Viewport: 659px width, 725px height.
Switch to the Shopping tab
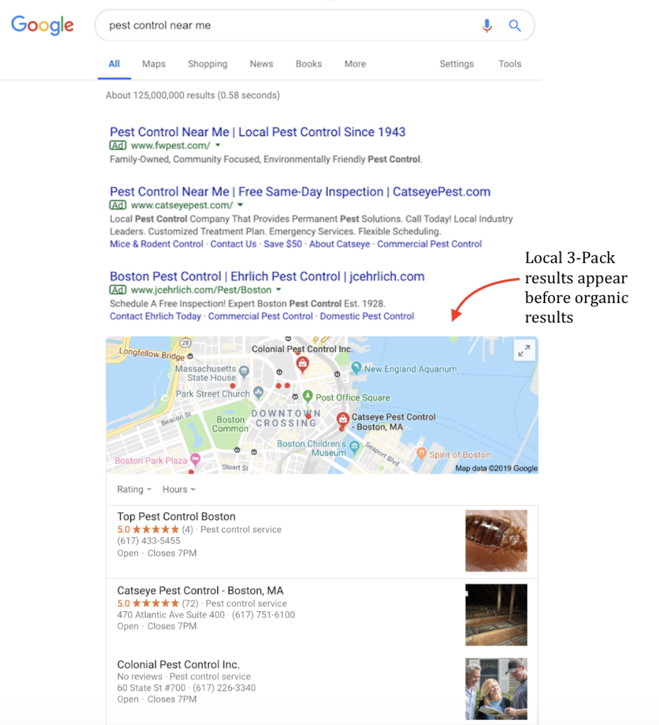(208, 64)
